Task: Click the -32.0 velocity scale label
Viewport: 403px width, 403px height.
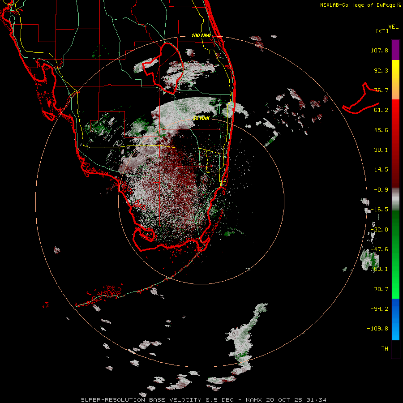Action: coord(379,230)
